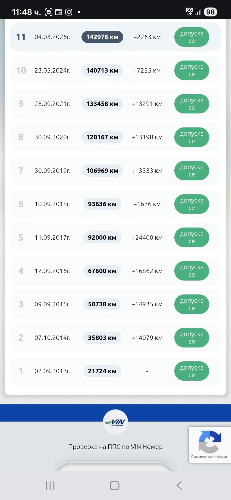Tap the battery indicator showing 98

[x=210, y=12]
